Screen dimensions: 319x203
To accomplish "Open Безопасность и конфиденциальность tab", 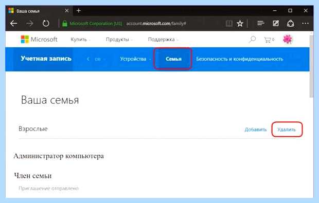I will coord(239,59).
